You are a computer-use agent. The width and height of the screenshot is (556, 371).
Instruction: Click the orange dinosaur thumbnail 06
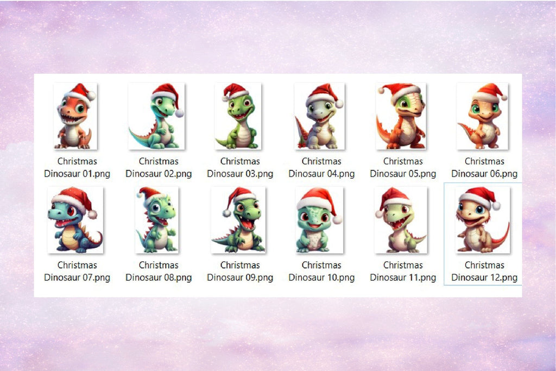pyautogui.click(x=484, y=117)
